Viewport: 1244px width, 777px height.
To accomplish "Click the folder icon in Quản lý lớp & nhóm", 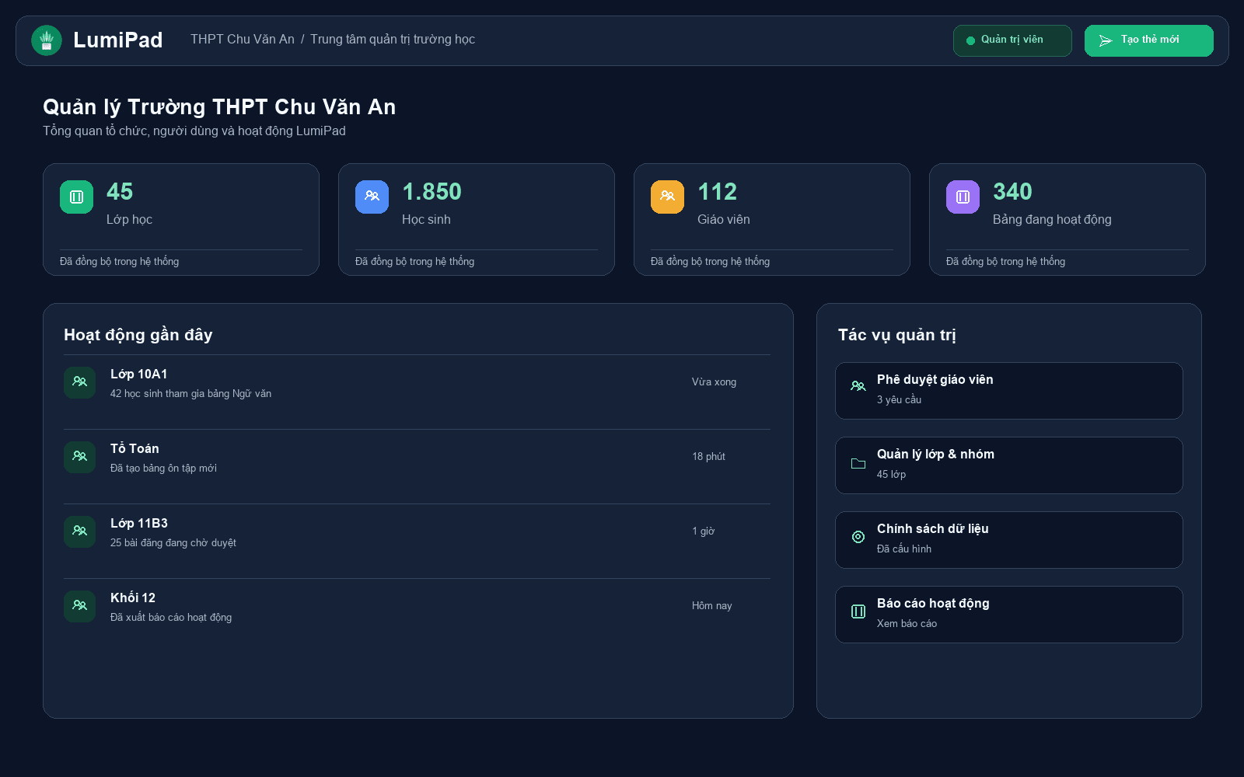I will click(x=858, y=464).
